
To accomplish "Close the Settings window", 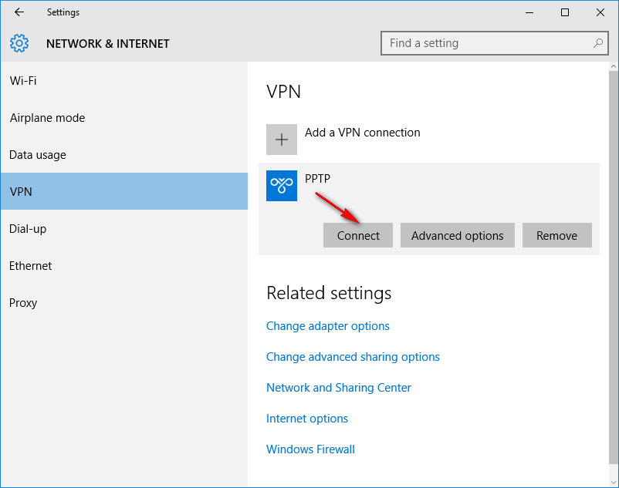I will (x=600, y=12).
